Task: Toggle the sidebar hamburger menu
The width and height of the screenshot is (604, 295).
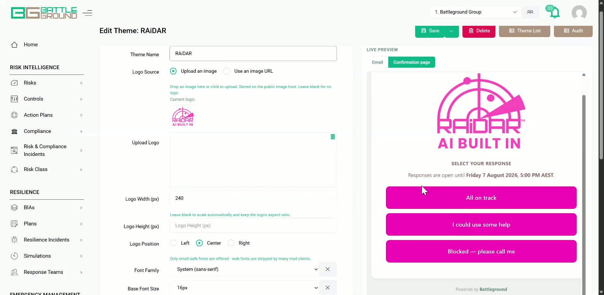Action: coord(87,13)
